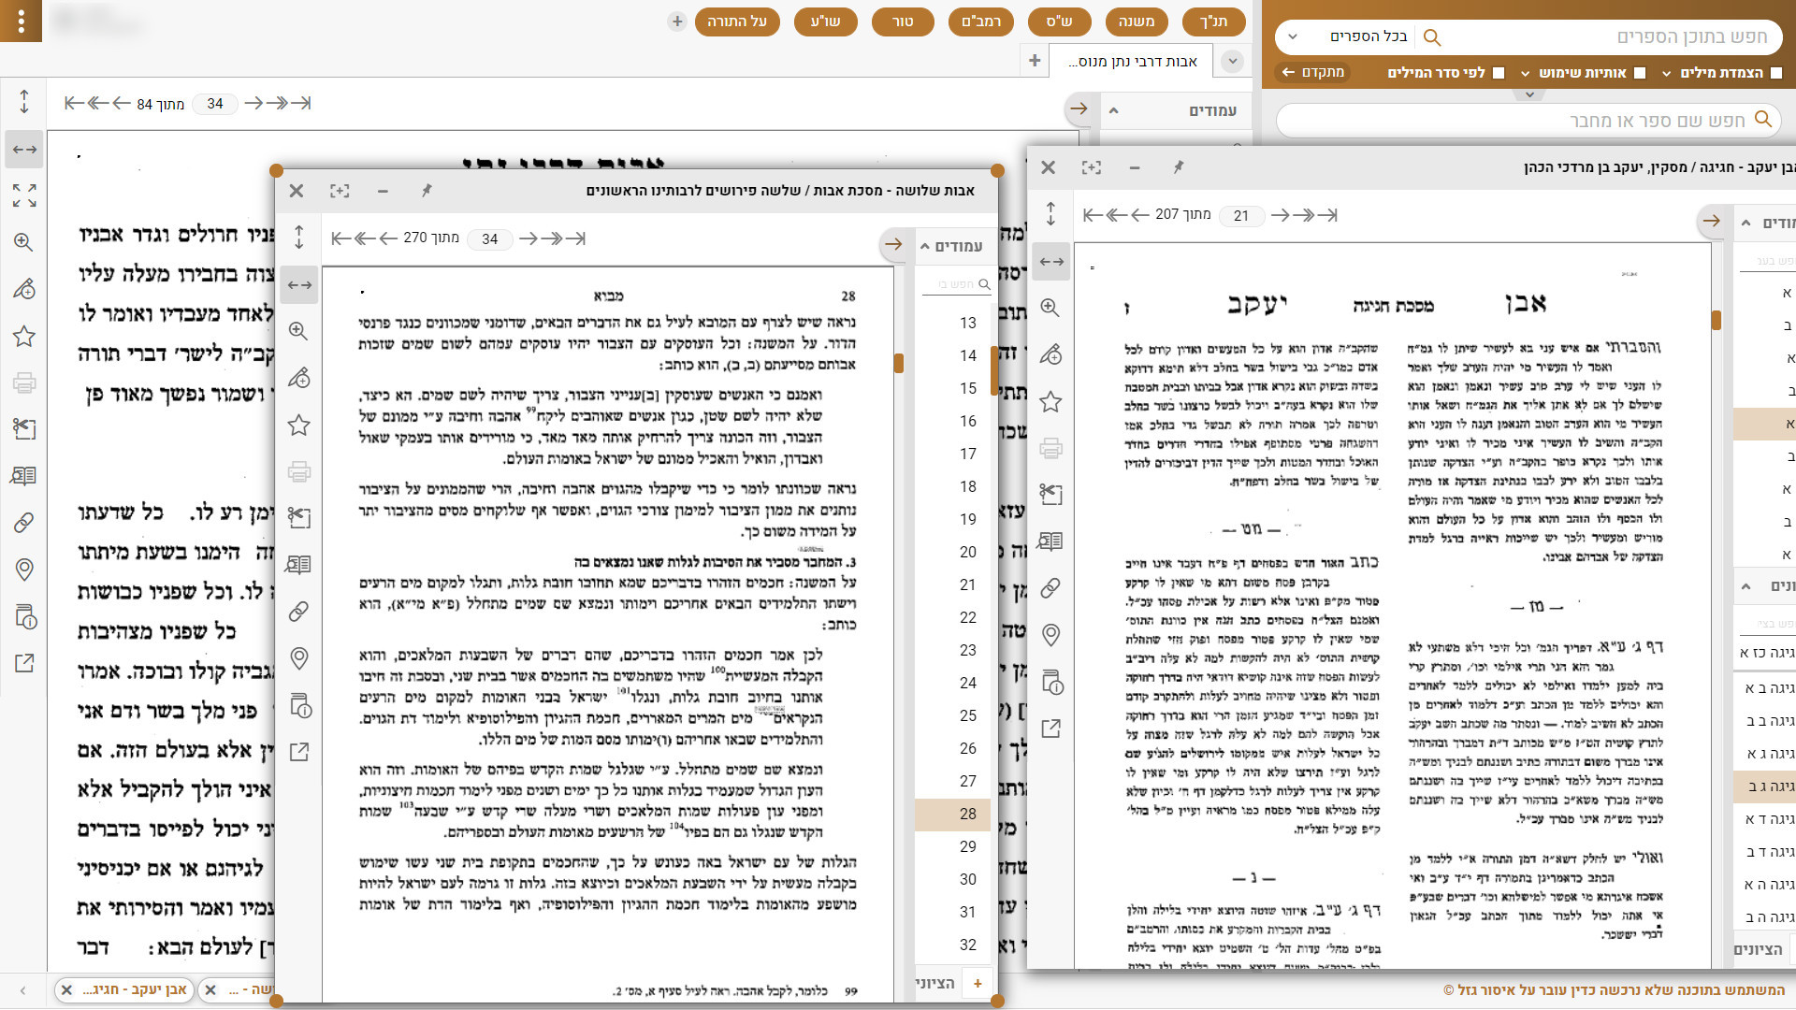Click the printer icon in main viewer toolbar
This screenshot has width=1796, height=1010.
24,382
